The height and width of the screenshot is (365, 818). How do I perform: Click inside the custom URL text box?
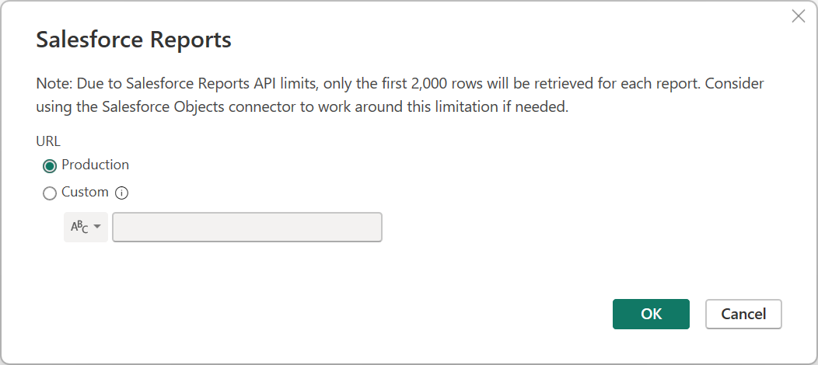click(247, 227)
